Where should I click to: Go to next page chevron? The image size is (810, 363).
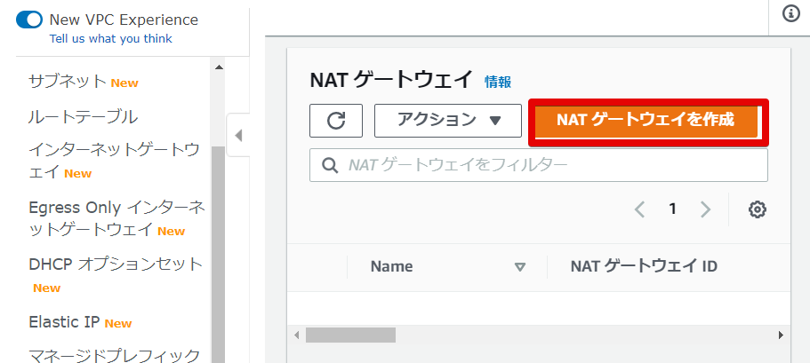pyautogui.click(x=705, y=209)
